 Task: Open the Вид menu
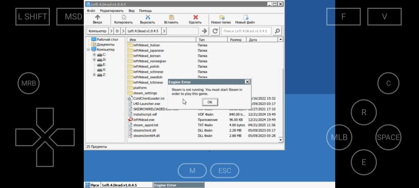pyautogui.click(x=131, y=10)
